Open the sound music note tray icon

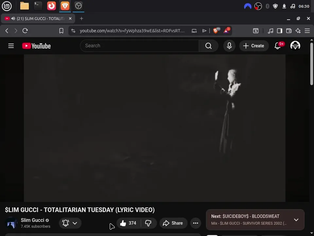click(292, 6)
